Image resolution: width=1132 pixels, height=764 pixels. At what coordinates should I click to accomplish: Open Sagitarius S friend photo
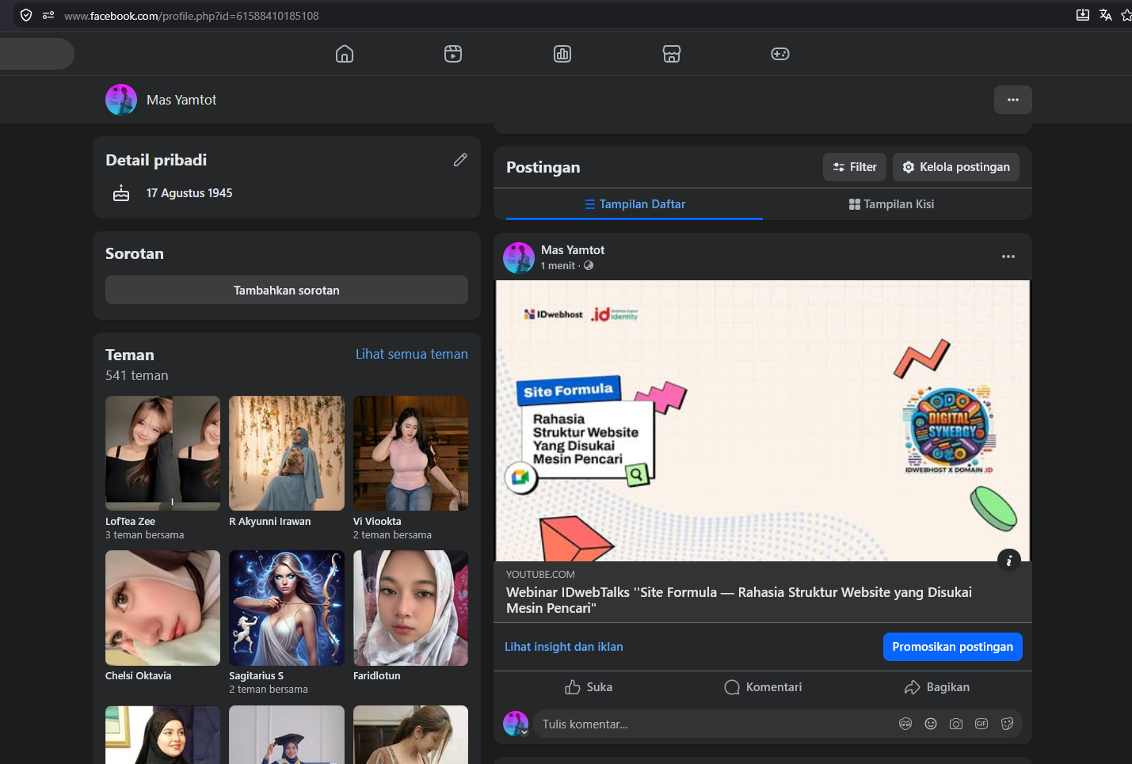(x=287, y=608)
